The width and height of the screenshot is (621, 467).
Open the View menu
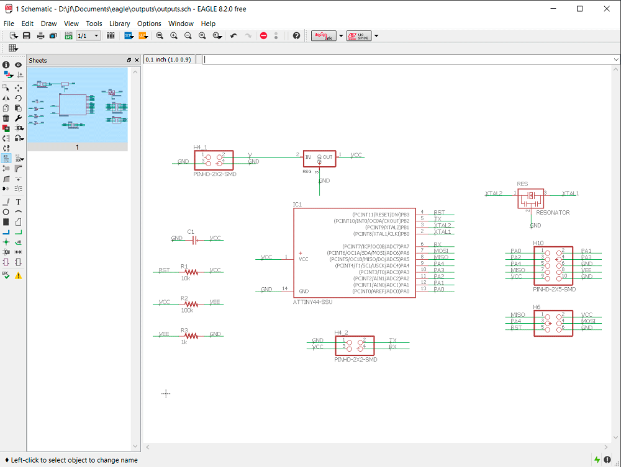[71, 24]
